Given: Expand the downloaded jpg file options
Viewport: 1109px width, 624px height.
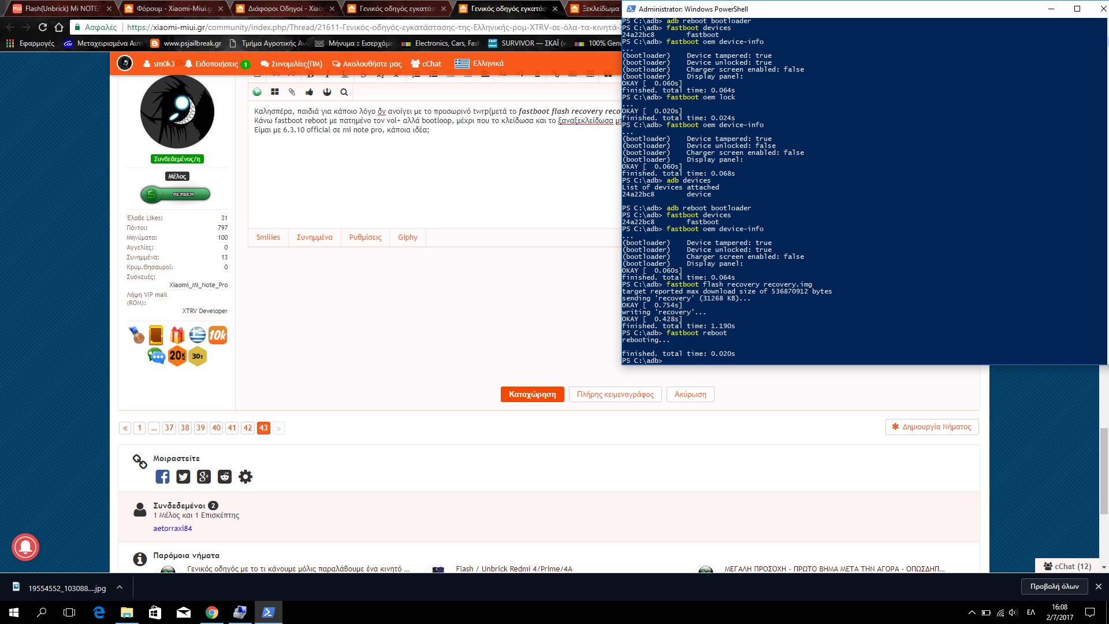Looking at the screenshot, I should [x=120, y=587].
